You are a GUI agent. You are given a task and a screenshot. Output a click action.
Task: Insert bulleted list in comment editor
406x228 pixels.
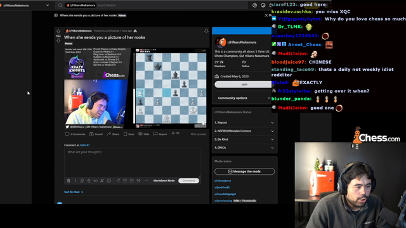tap(125, 180)
